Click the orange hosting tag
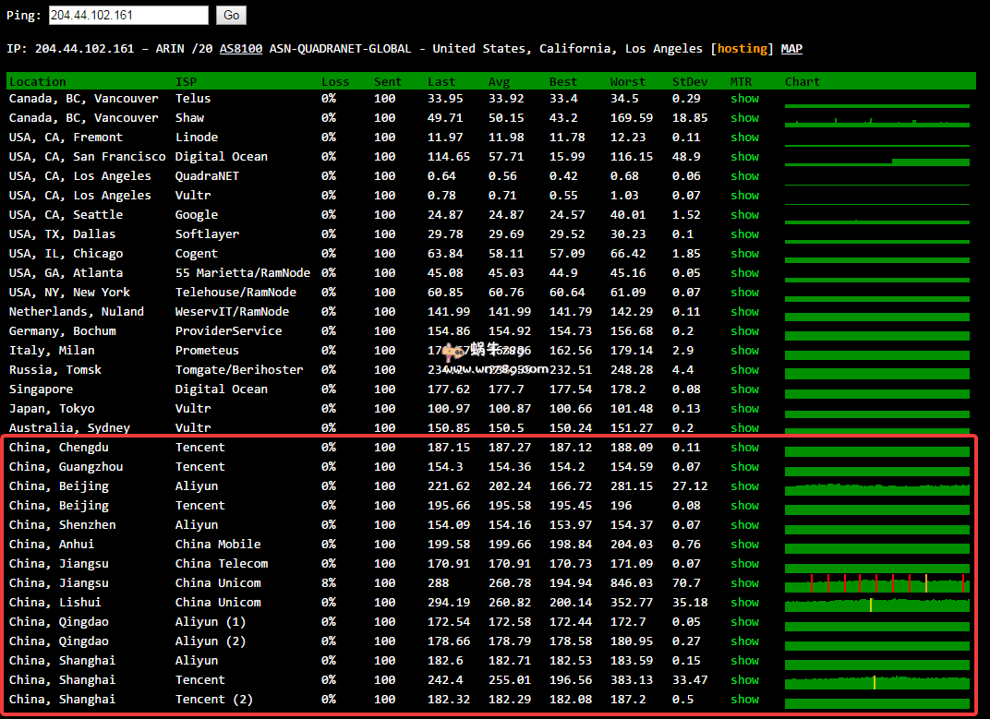 742,49
